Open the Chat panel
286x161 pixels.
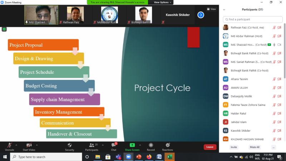pyautogui.click(x=113, y=145)
